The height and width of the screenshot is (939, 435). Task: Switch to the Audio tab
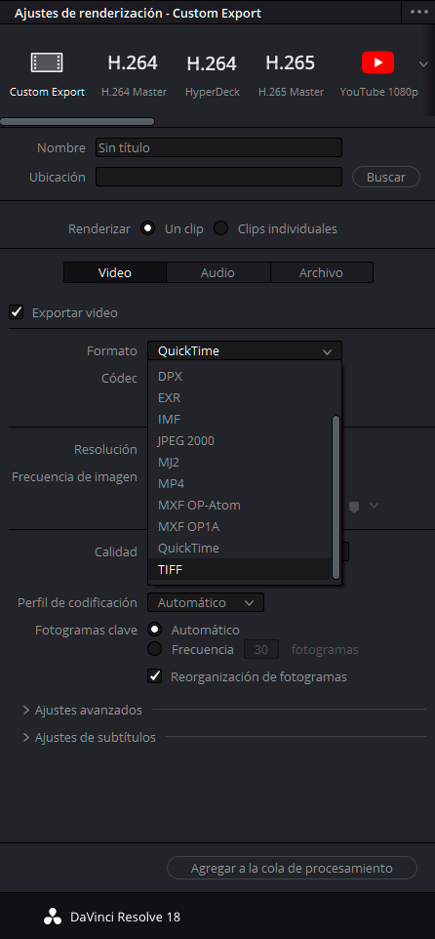pyautogui.click(x=217, y=272)
